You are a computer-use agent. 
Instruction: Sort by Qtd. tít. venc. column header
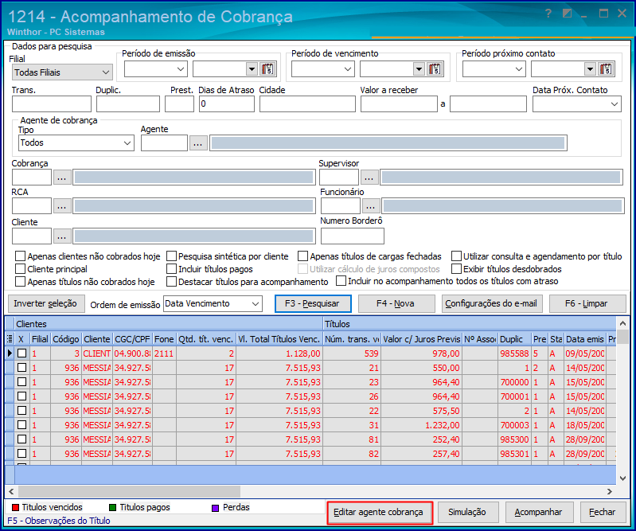click(x=206, y=339)
